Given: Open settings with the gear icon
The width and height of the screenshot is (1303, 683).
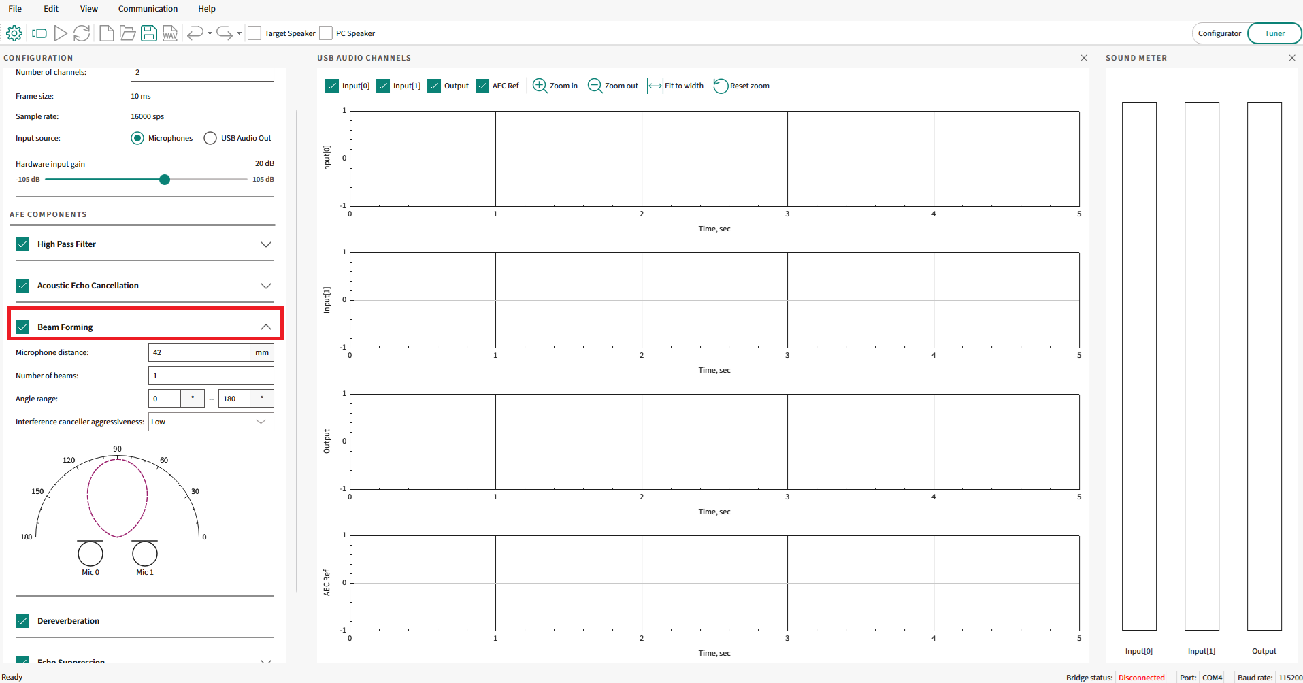Looking at the screenshot, I should point(14,33).
